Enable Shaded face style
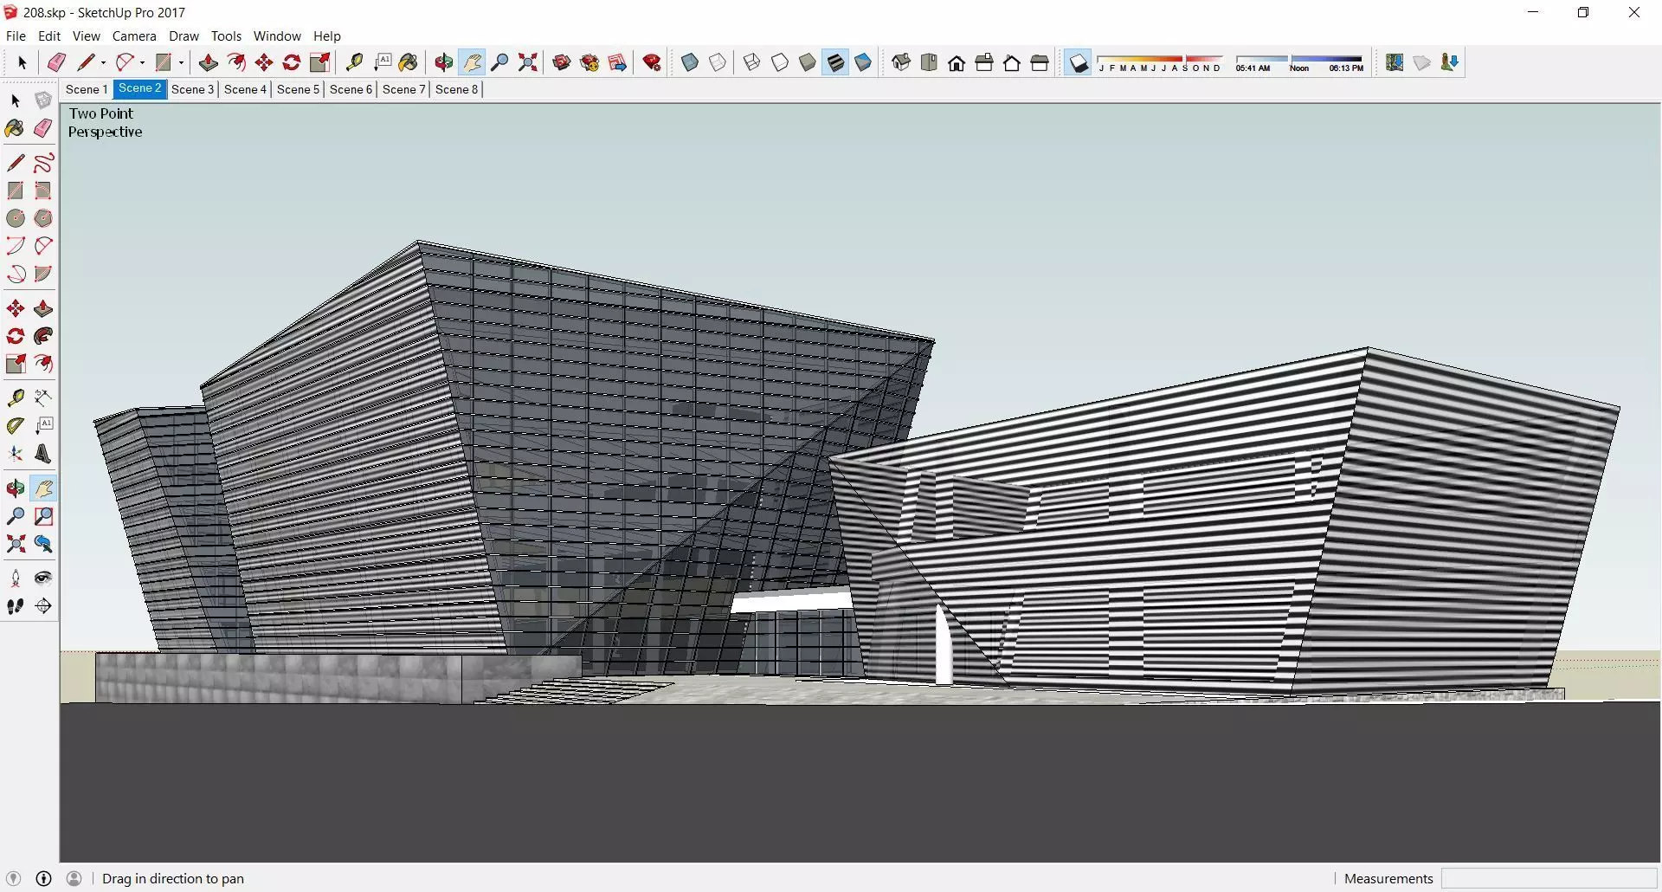The height and width of the screenshot is (892, 1662). pos(808,62)
